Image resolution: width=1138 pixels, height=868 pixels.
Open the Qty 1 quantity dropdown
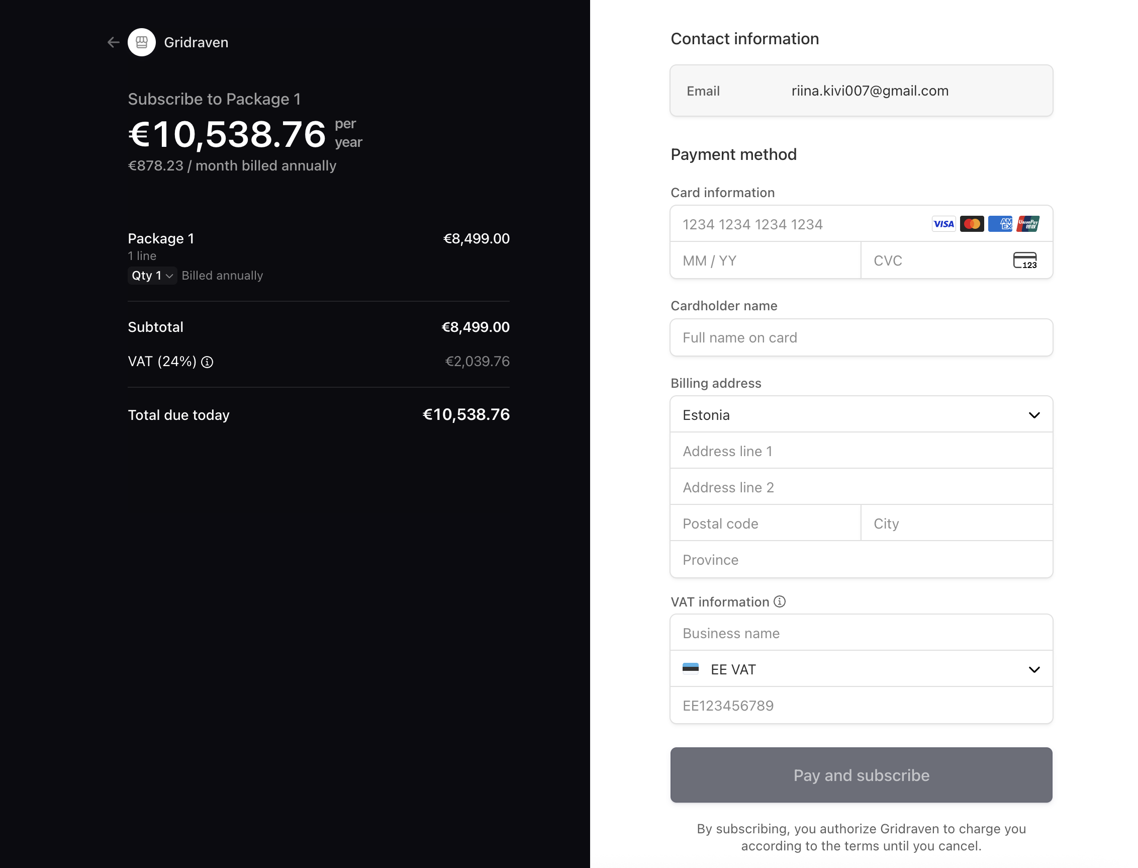[x=152, y=276]
